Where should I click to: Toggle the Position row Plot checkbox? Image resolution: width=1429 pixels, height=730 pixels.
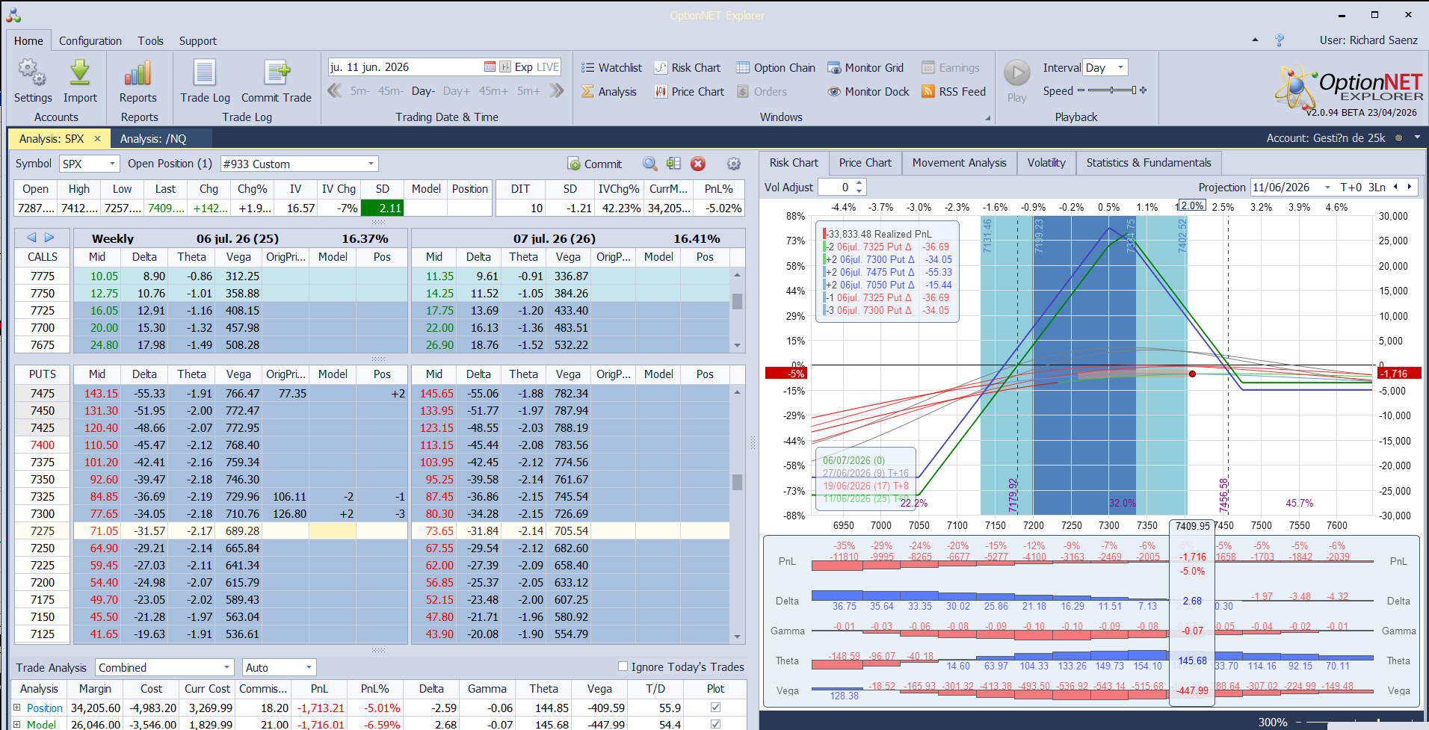715,708
